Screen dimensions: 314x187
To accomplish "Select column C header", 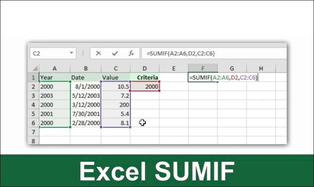I will click(x=116, y=68).
